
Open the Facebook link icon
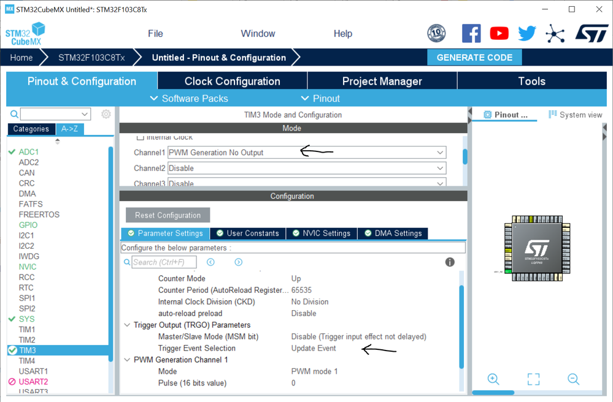click(471, 34)
